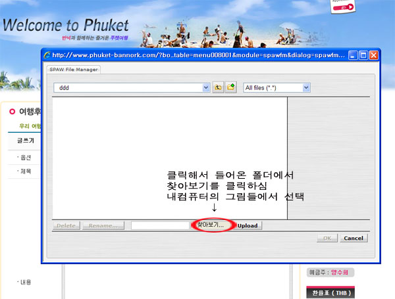395x299 pixels.
Task: Click the browser page icon in title bar
Action: pyautogui.click(x=47, y=55)
